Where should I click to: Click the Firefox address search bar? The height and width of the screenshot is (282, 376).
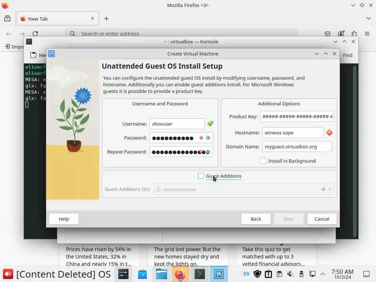point(181,33)
